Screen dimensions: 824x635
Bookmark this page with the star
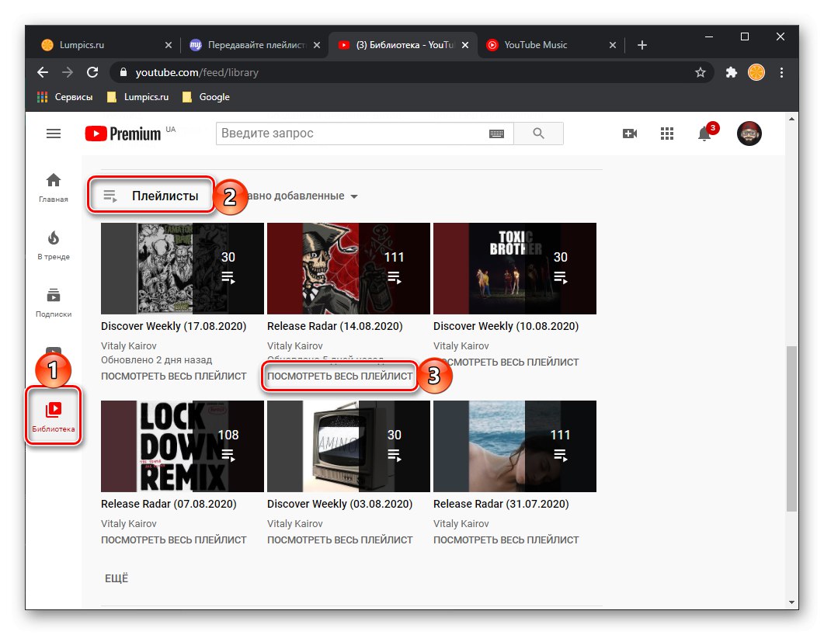[700, 72]
